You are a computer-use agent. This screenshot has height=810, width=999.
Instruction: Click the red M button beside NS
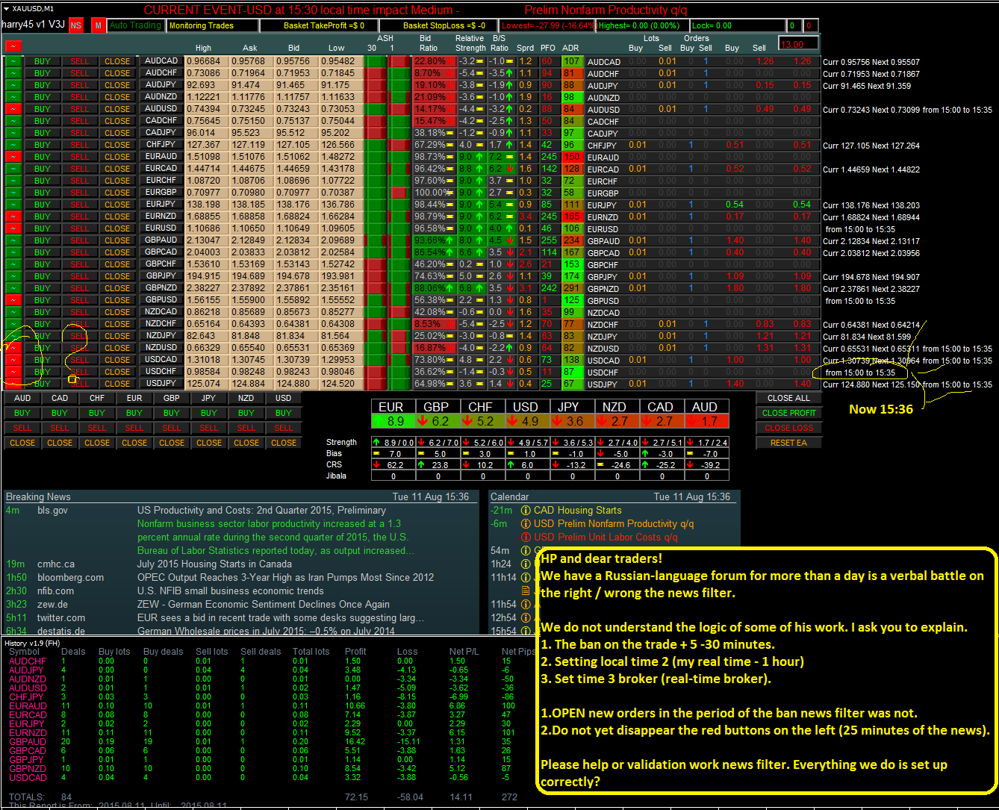click(x=99, y=25)
